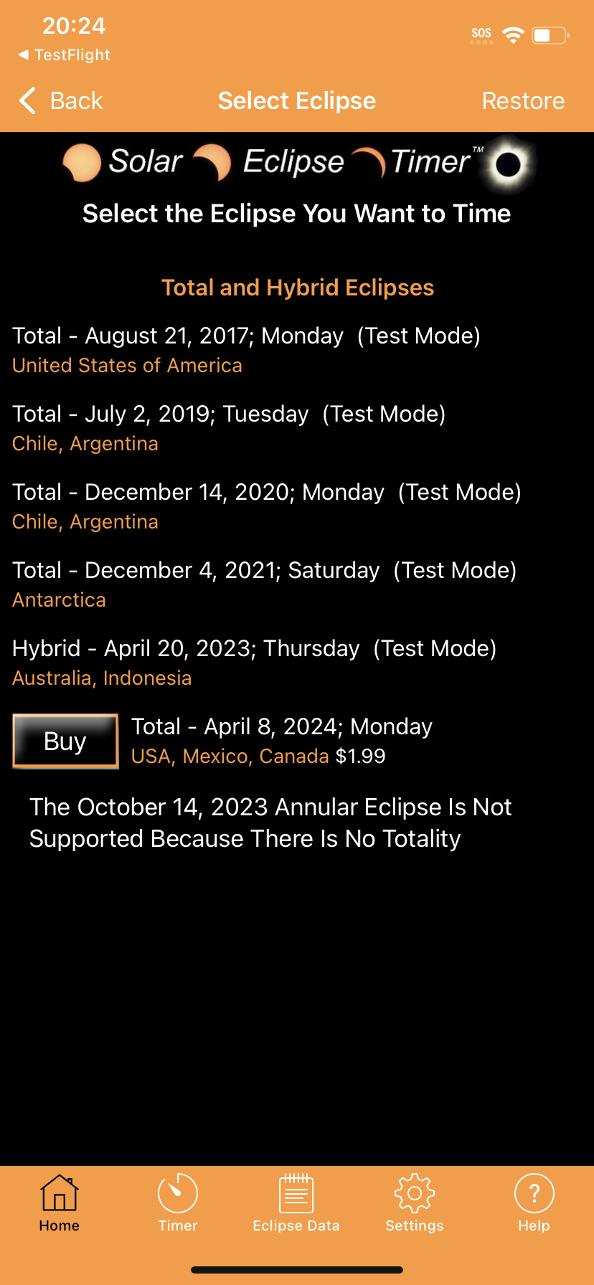Select the December 14, 2020 eclipse
This screenshot has width=594, height=1285.
268,505
